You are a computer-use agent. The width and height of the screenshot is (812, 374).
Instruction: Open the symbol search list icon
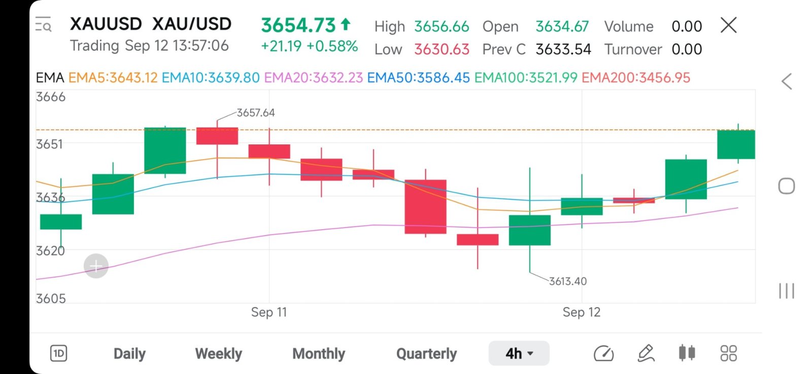click(x=43, y=24)
